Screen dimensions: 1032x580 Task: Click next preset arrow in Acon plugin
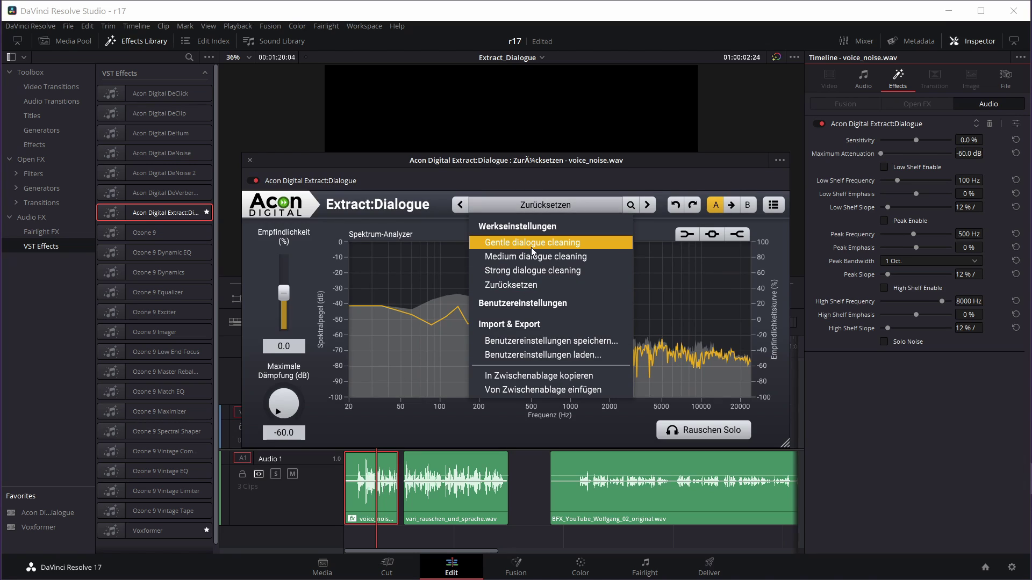[647, 205]
